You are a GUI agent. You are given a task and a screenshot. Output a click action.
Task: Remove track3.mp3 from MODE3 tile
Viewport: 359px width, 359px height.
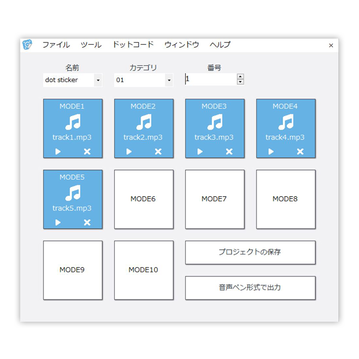click(x=229, y=152)
